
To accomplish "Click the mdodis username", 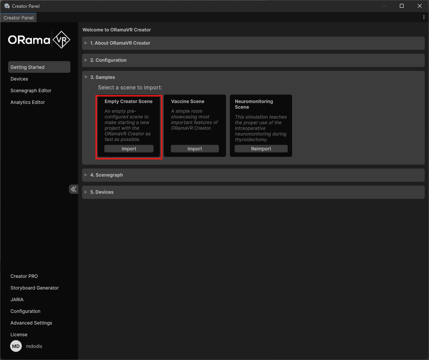I will [x=34, y=346].
